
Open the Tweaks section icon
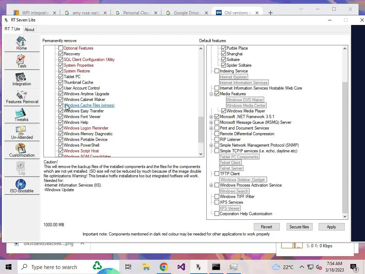click(x=21, y=115)
